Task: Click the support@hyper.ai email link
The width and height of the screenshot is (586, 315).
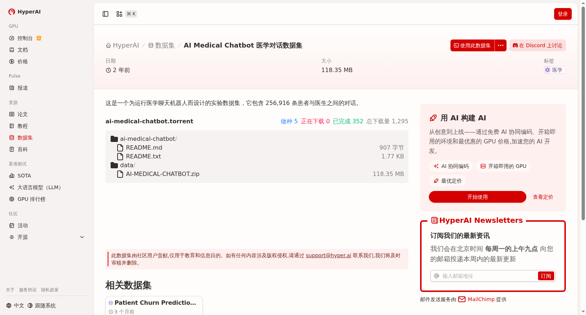Action: point(329,255)
